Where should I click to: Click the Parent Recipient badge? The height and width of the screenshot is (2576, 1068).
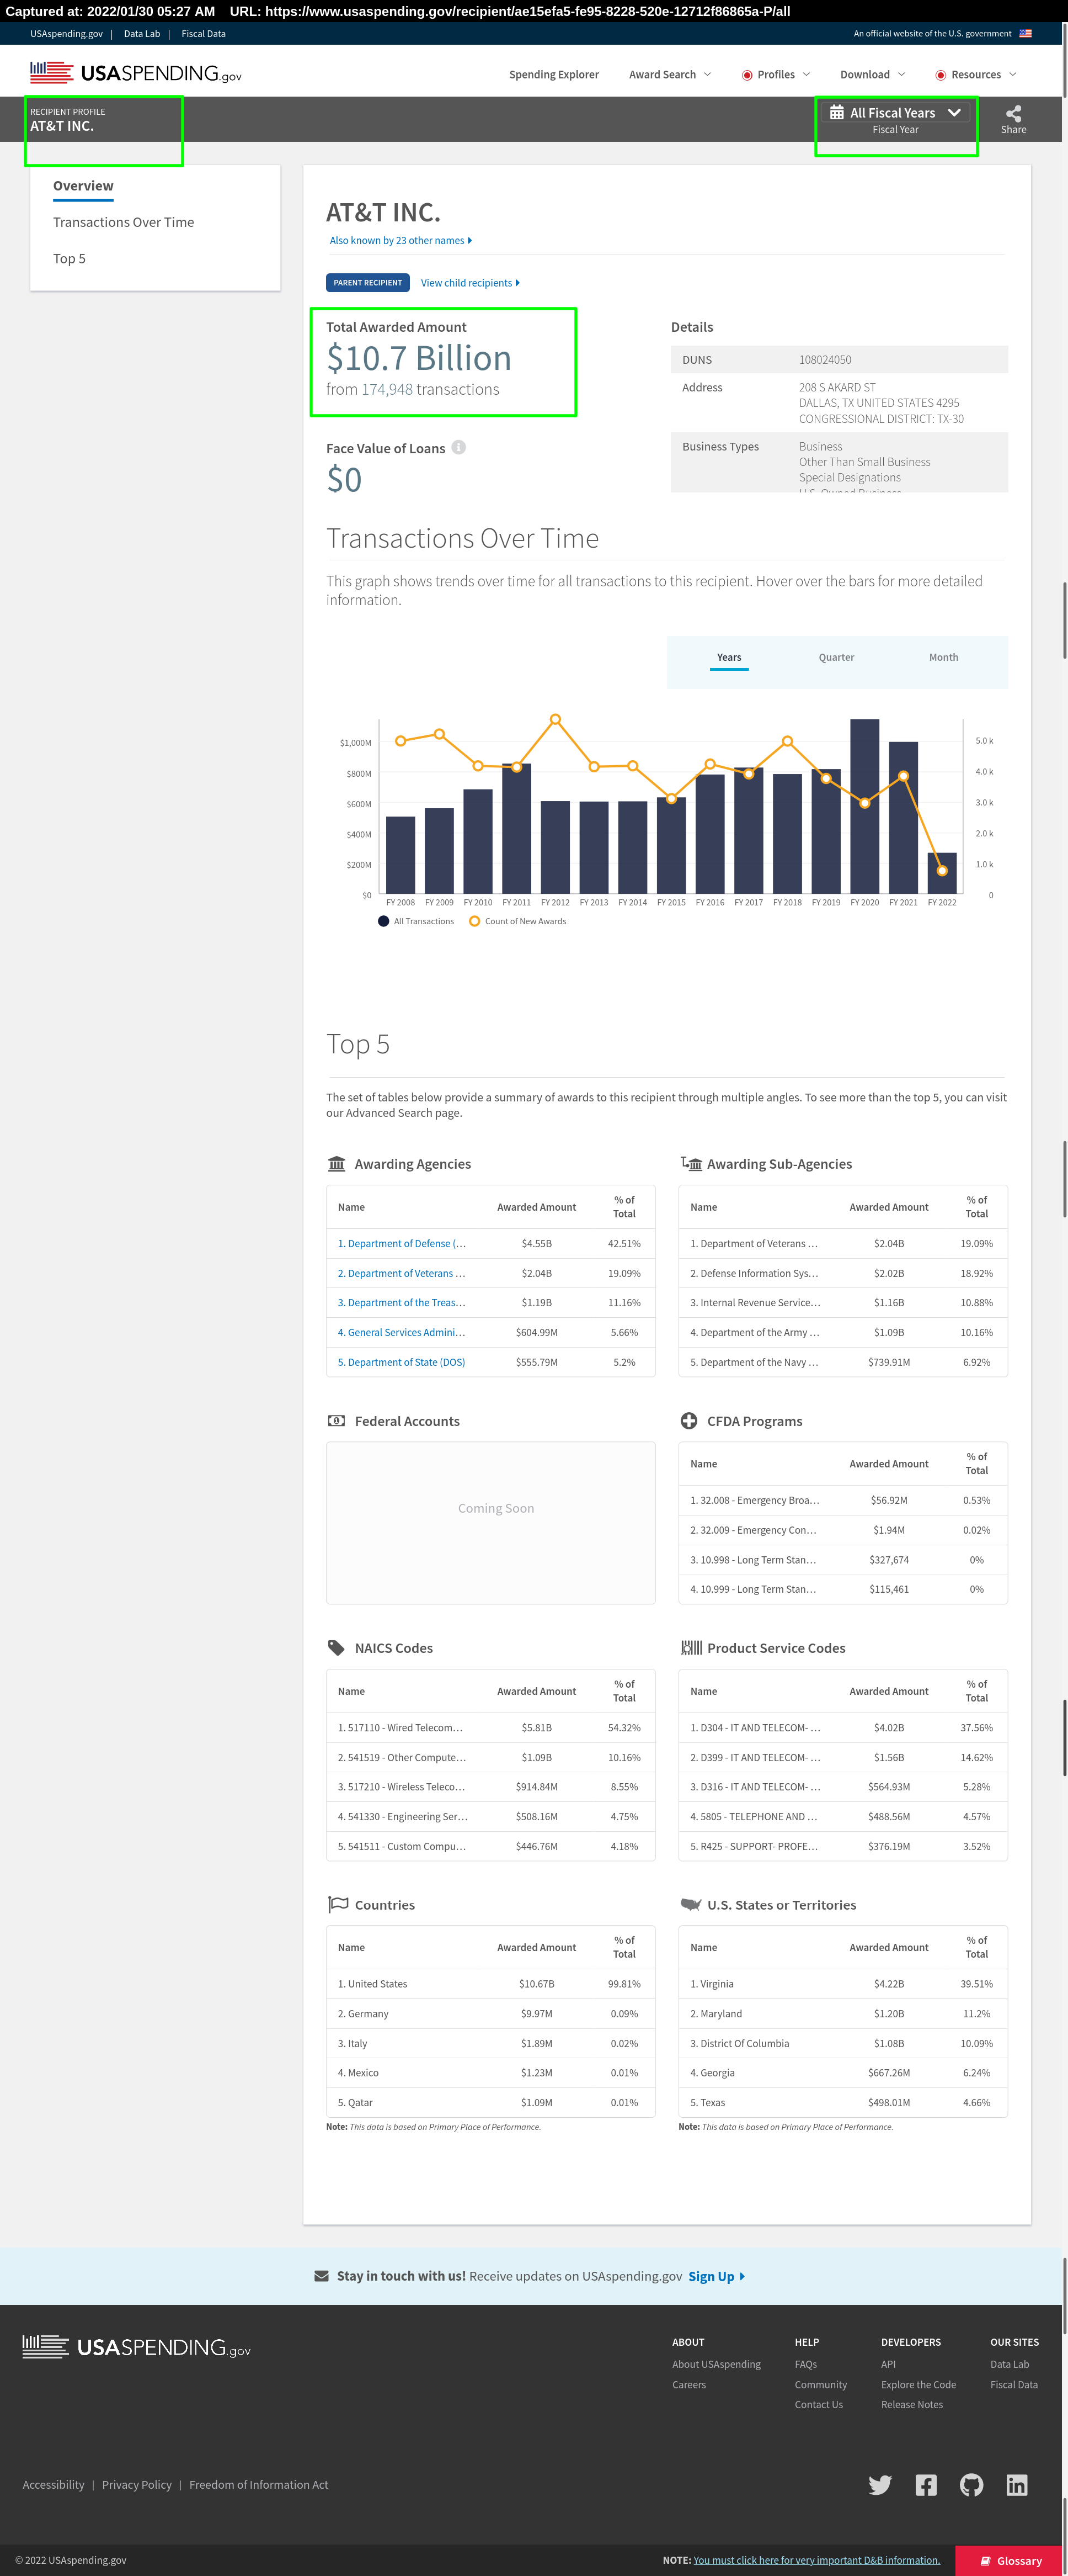pyautogui.click(x=367, y=283)
